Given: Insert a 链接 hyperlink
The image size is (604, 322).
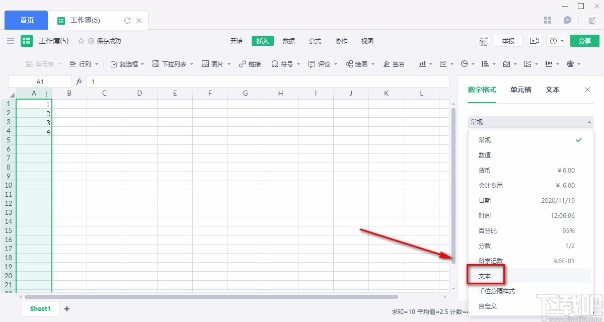Looking at the screenshot, I should 250,64.
